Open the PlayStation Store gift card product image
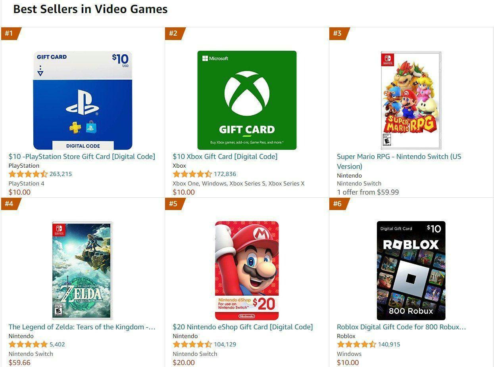 coord(82,99)
